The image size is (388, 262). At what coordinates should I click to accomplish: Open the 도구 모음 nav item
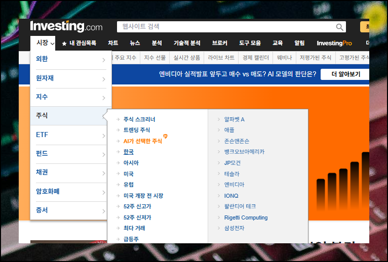250,43
